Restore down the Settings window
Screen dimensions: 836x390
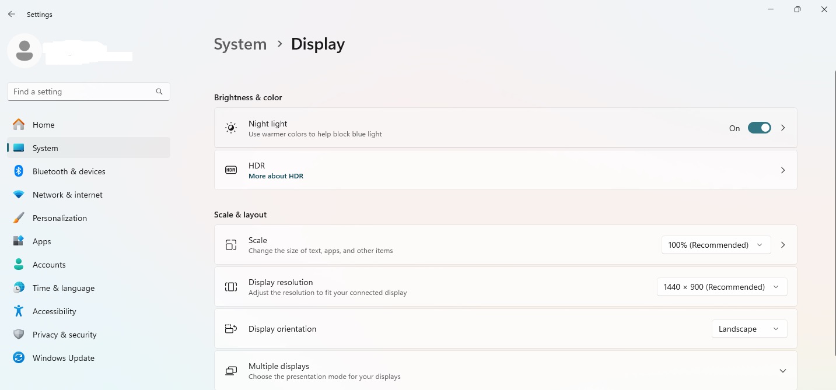(x=797, y=9)
